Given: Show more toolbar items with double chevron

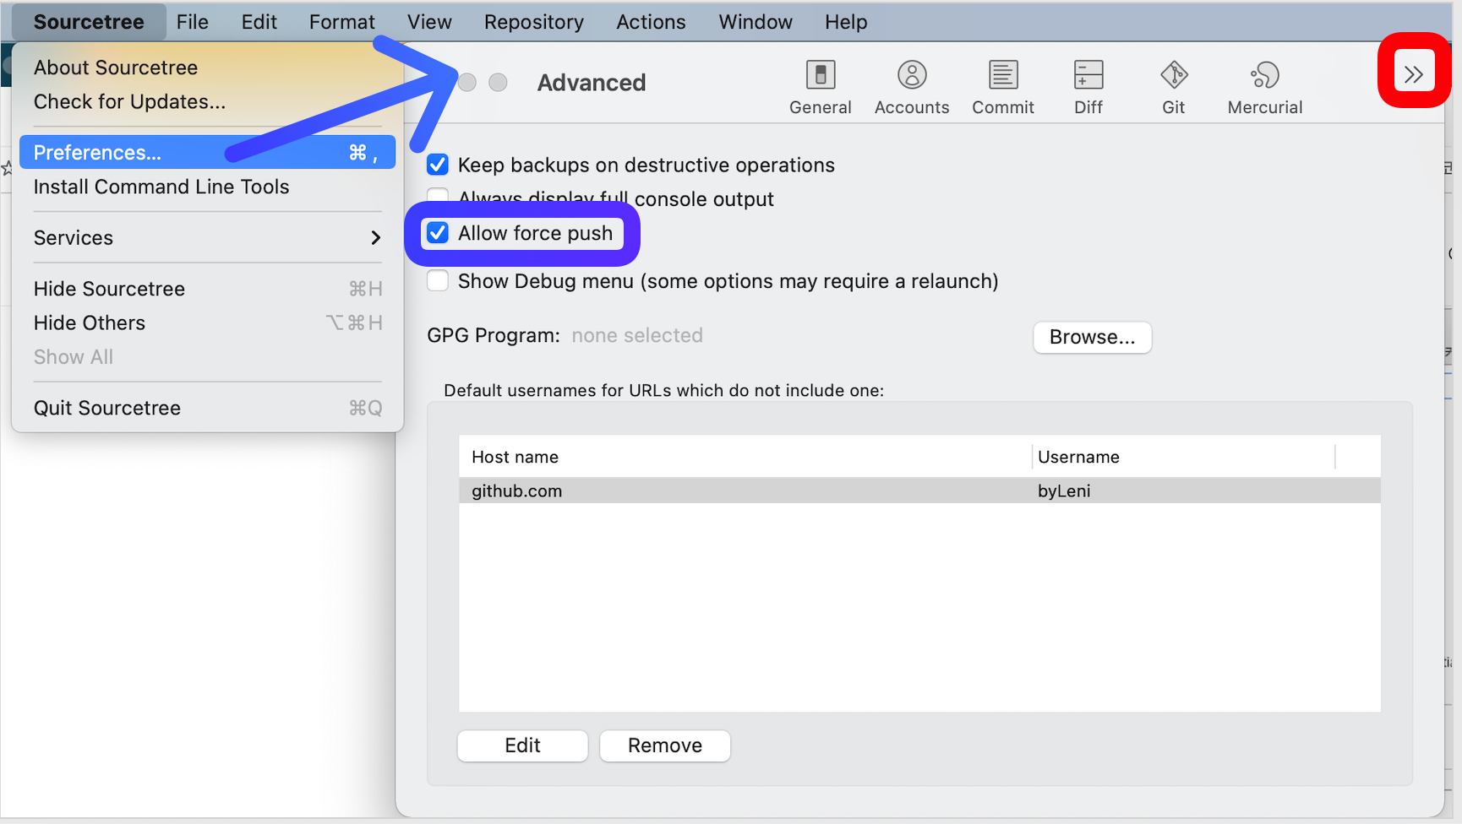Looking at the screenshot, I should click(x=1414, y=73).
